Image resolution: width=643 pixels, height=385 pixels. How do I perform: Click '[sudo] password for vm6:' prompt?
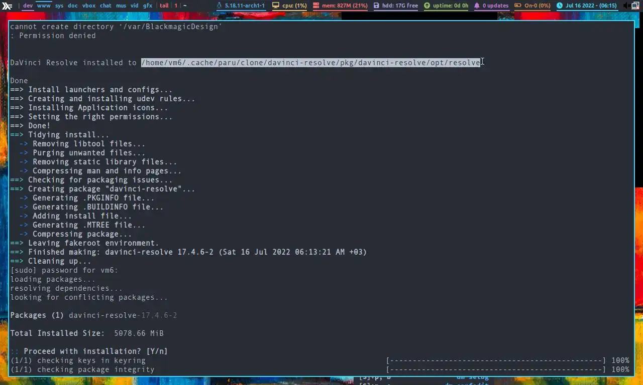[64, 270]
